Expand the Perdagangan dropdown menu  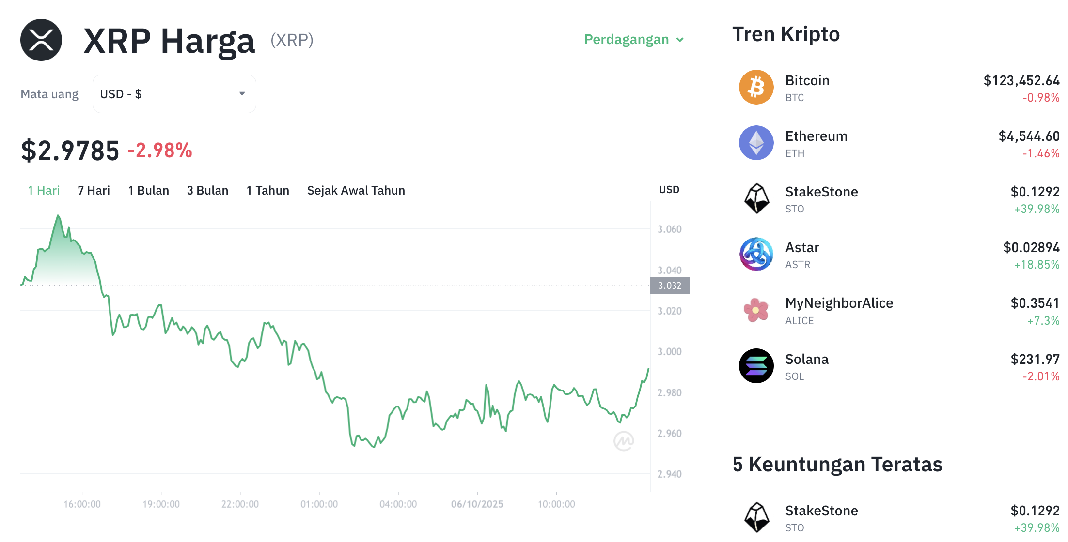627,40
